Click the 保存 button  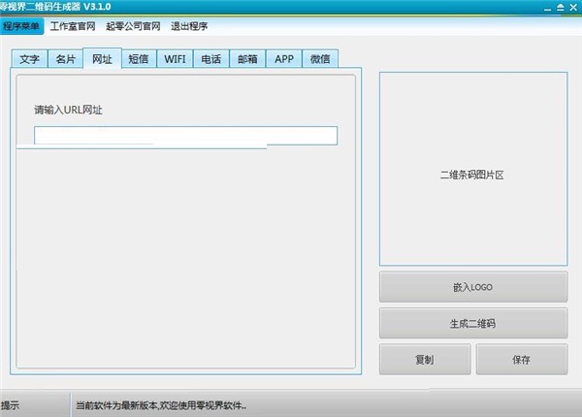(x=522, y=359)
